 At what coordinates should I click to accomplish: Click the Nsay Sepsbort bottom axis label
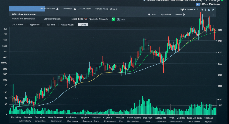56,117
